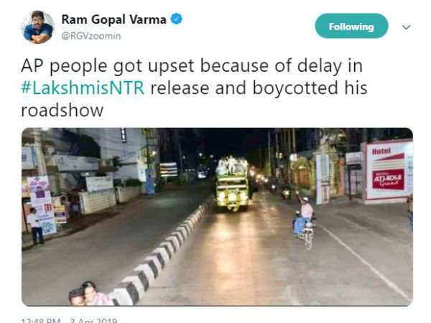Click the decorated bus in the photo
431x323 pixels.
click(232, 184)
